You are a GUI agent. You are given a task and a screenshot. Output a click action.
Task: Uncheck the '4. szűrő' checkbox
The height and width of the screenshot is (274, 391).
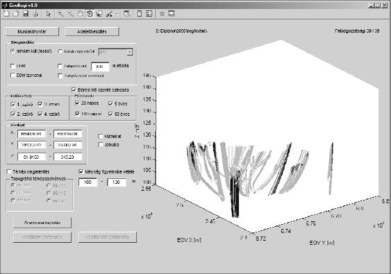pos(40,114)
